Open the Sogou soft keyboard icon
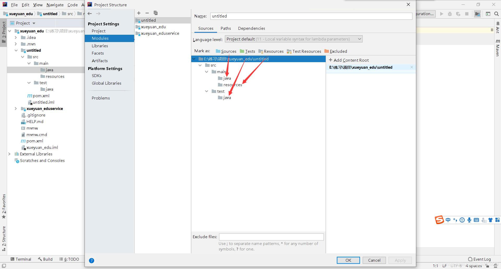 (476, 220)
